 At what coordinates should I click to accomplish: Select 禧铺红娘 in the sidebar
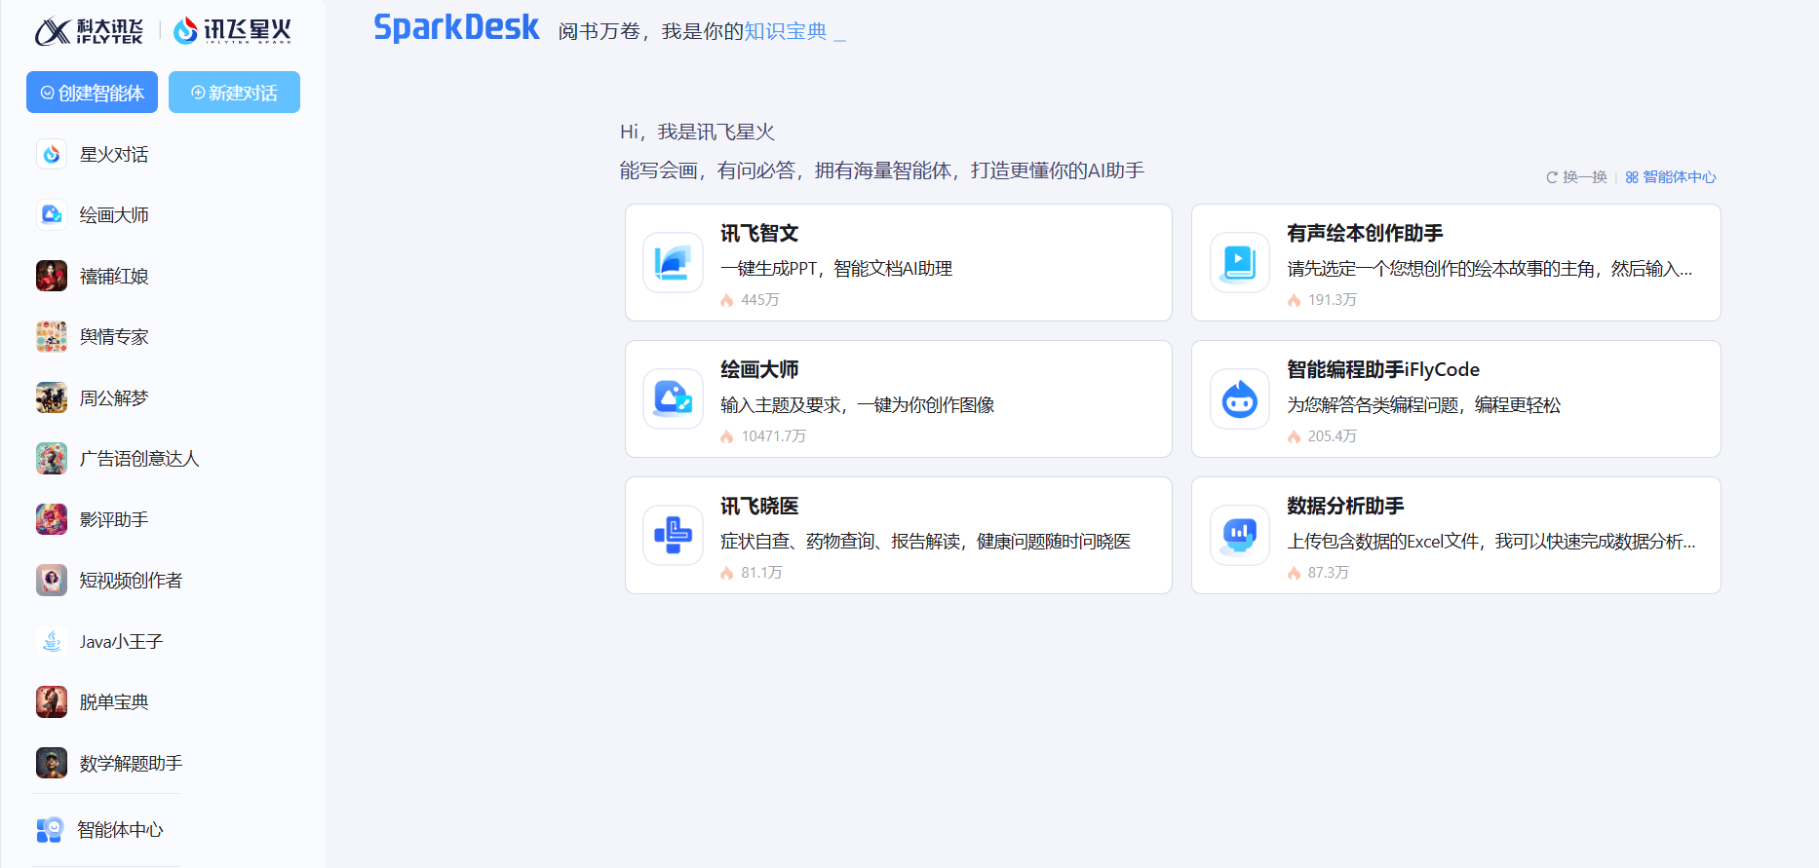coord(114,277)
